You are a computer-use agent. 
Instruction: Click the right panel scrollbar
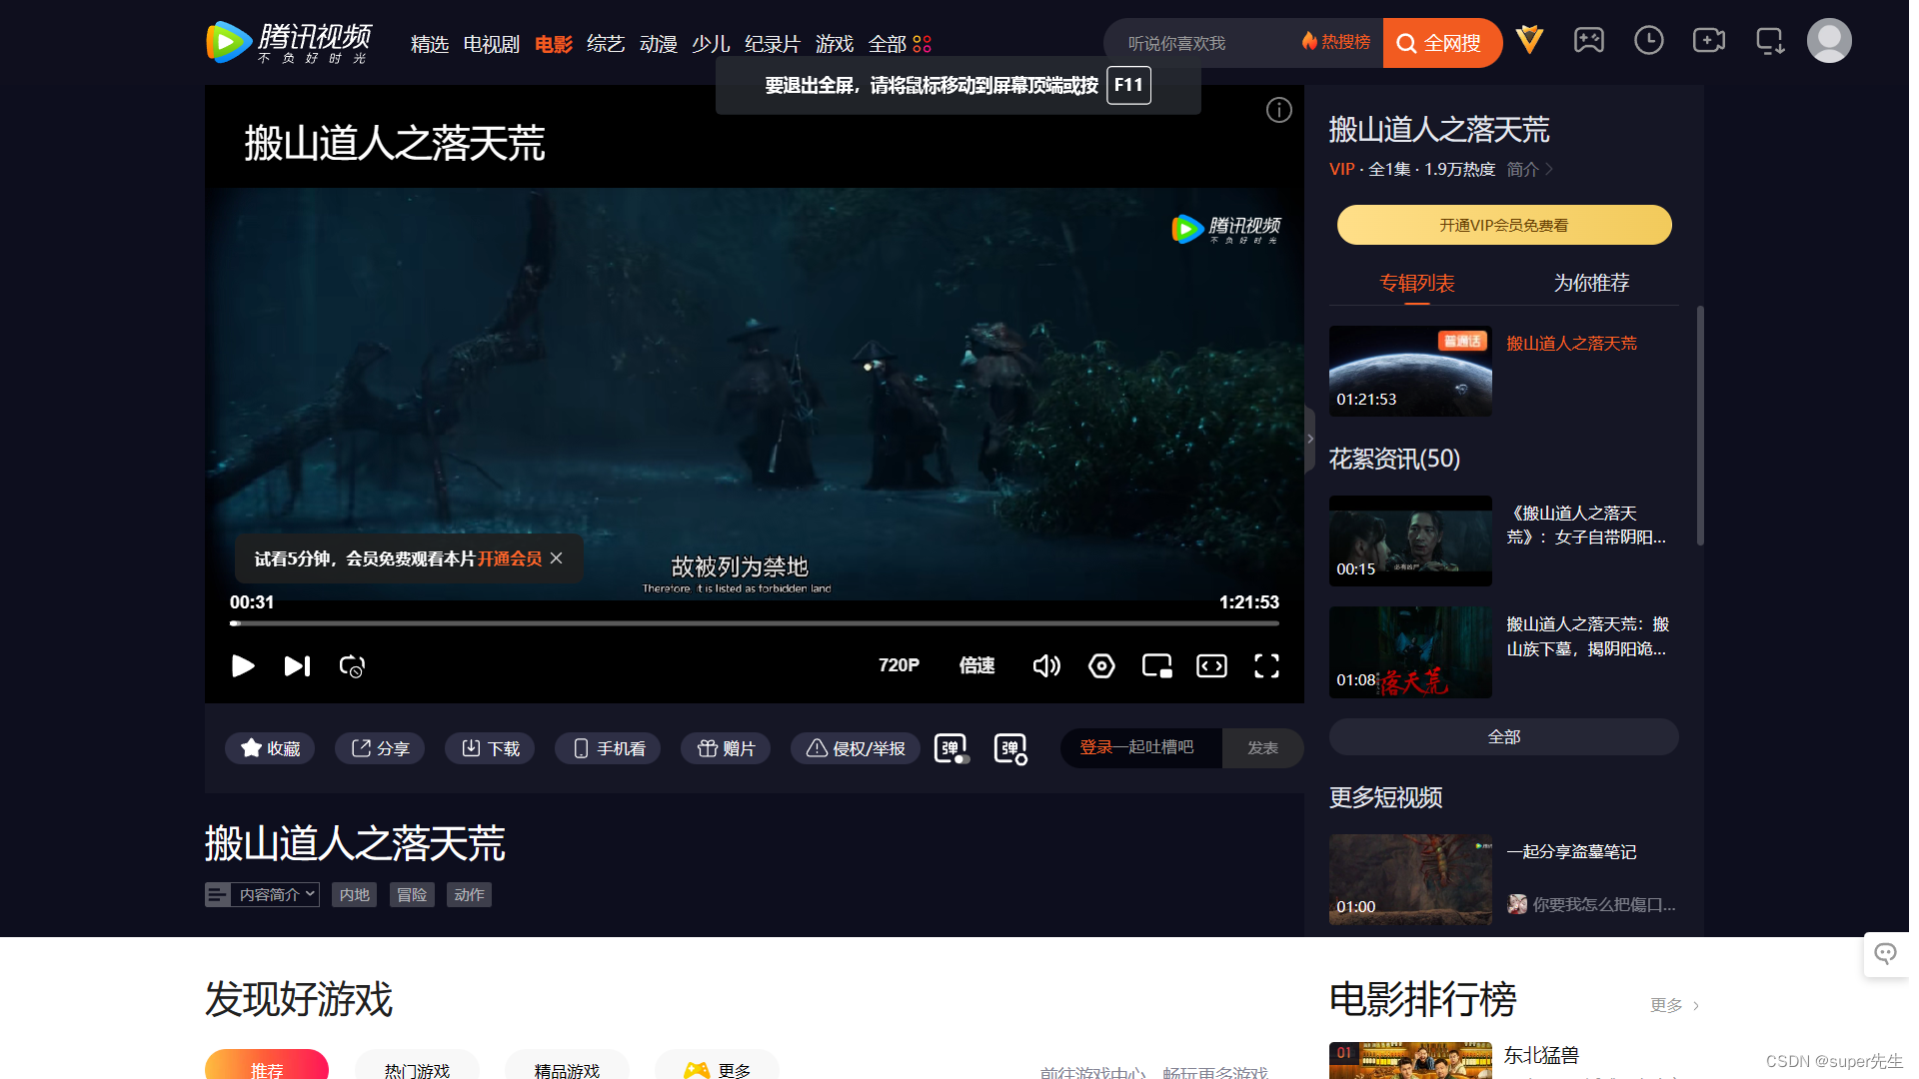click(x=1700, y=426)
